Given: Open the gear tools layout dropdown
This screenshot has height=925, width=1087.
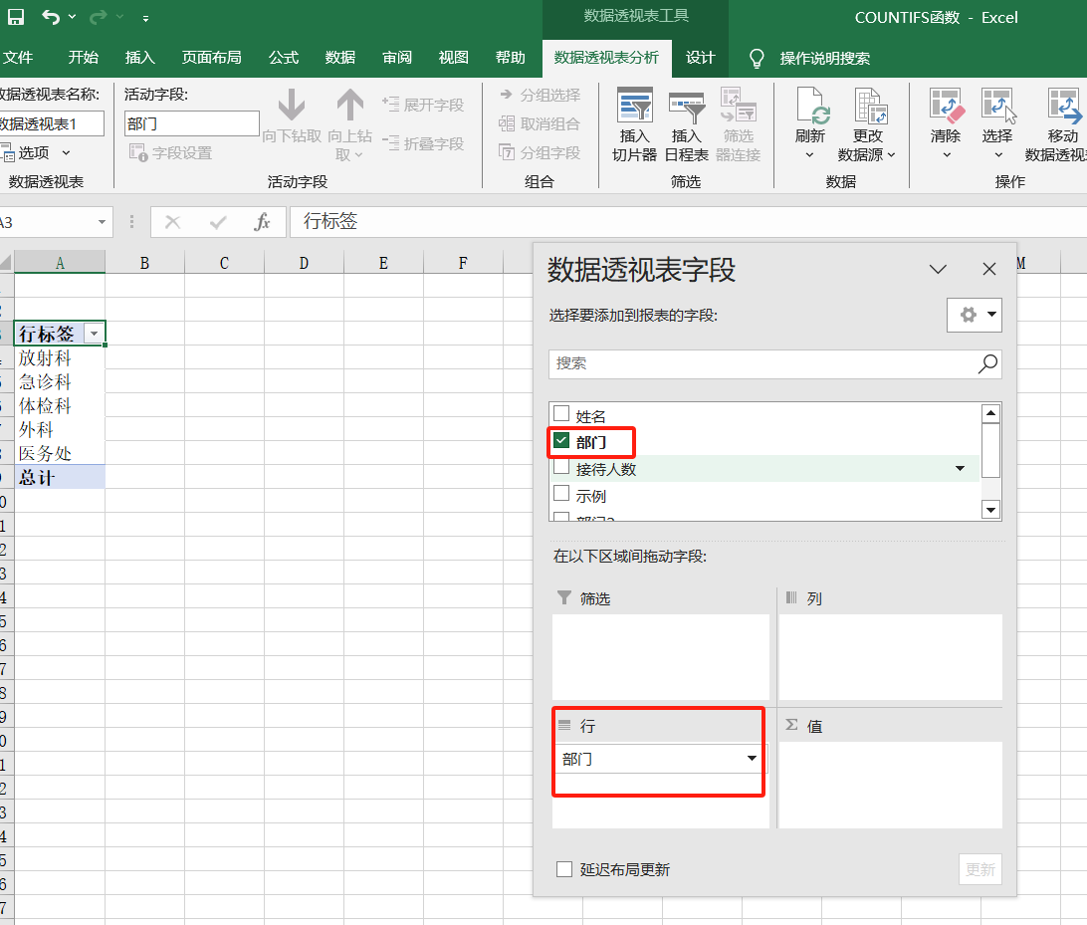Looking at the screenshot, I should pyautogui.click(x=975, y=315).
